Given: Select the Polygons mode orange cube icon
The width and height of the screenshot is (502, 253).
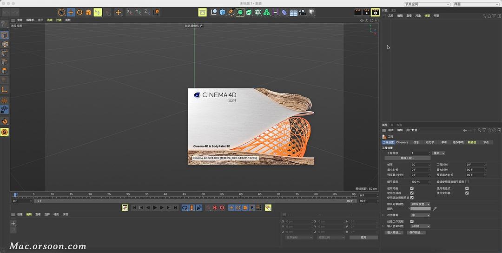Looking at the screenshot, I should coord(5,71).
